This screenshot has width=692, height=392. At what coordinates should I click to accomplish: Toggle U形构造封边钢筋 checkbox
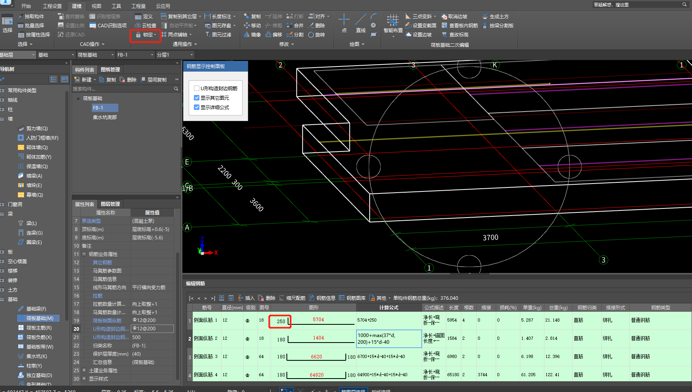click(x=197, y=88)
